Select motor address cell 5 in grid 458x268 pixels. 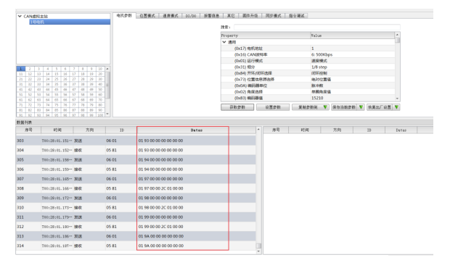[x=57, y=69]
